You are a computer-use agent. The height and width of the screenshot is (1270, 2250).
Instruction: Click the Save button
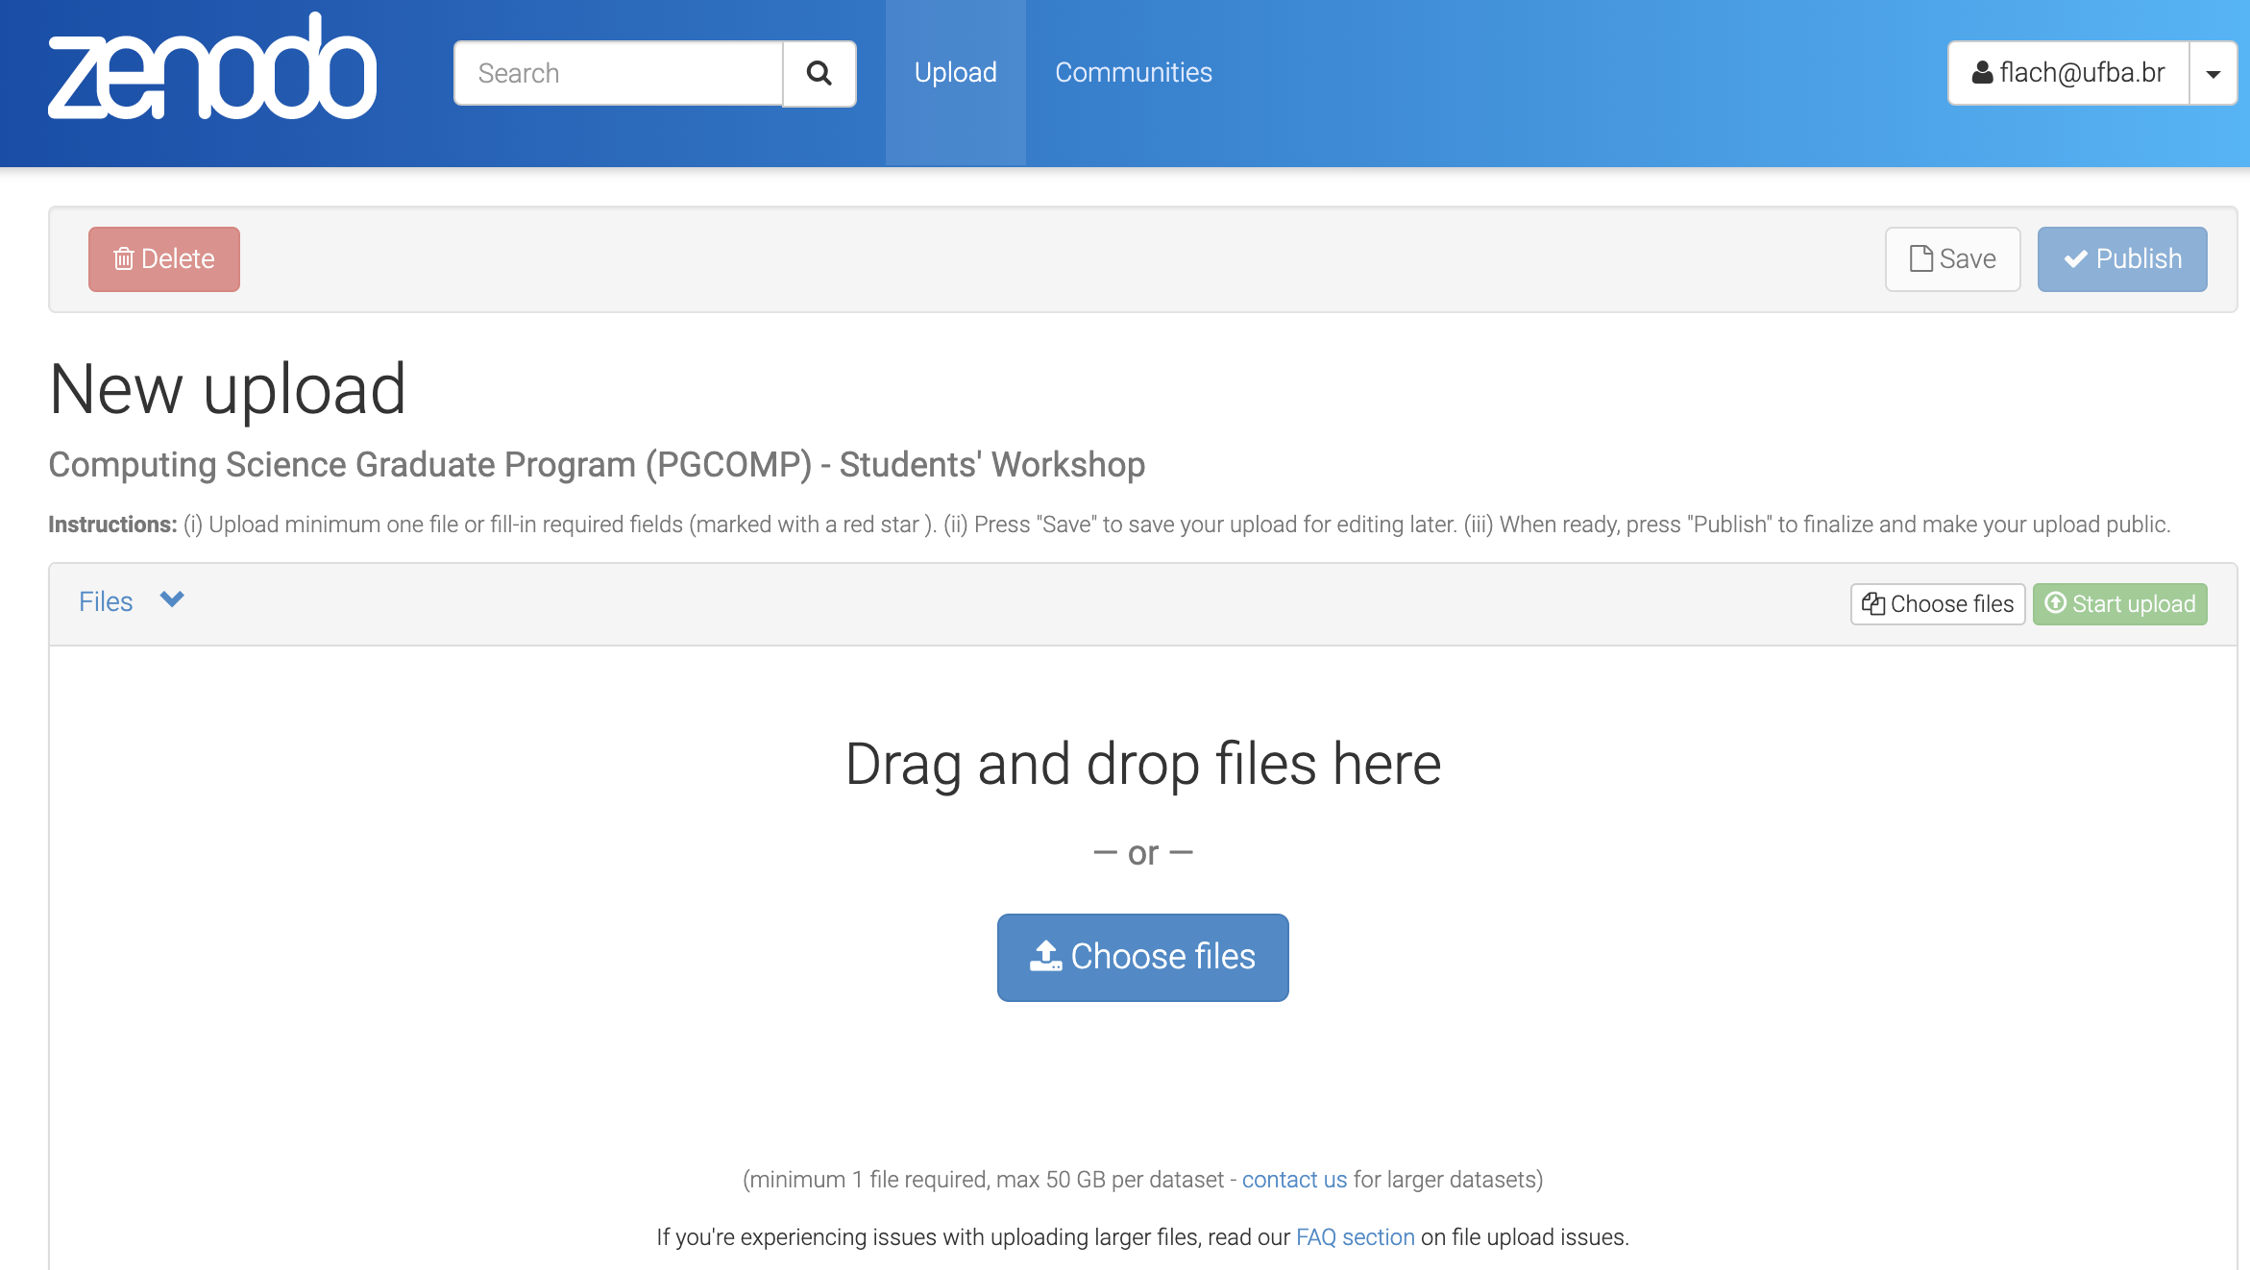point(1953,259)
